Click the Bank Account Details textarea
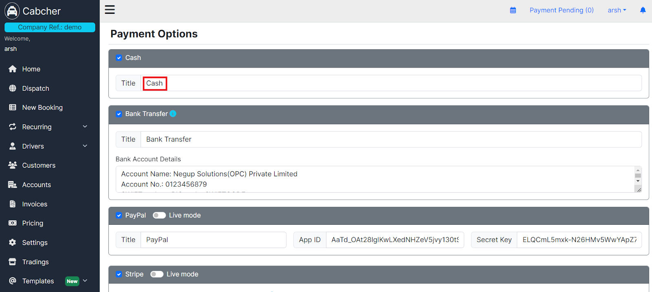The image size is (652, 292). (379, 179)
